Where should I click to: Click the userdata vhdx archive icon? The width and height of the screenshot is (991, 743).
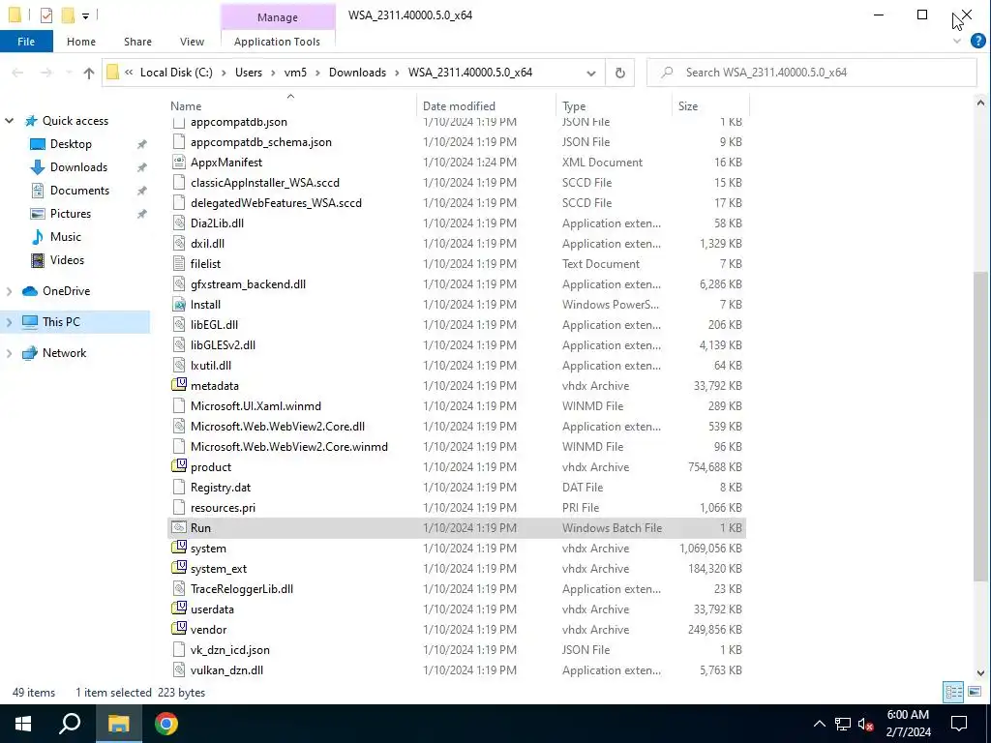[179, 609]
